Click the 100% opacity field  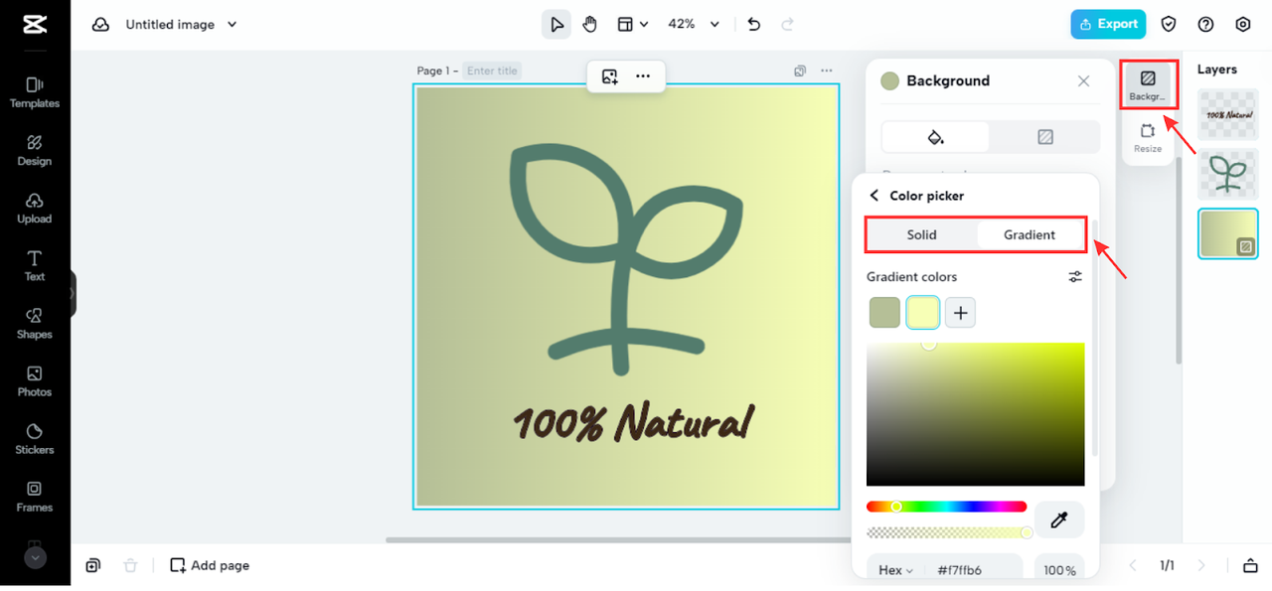click(x=1059, y=570)
